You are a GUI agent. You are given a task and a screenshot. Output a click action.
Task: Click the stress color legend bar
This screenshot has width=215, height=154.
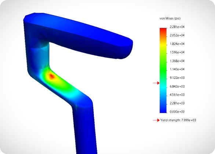coord(163,70)
